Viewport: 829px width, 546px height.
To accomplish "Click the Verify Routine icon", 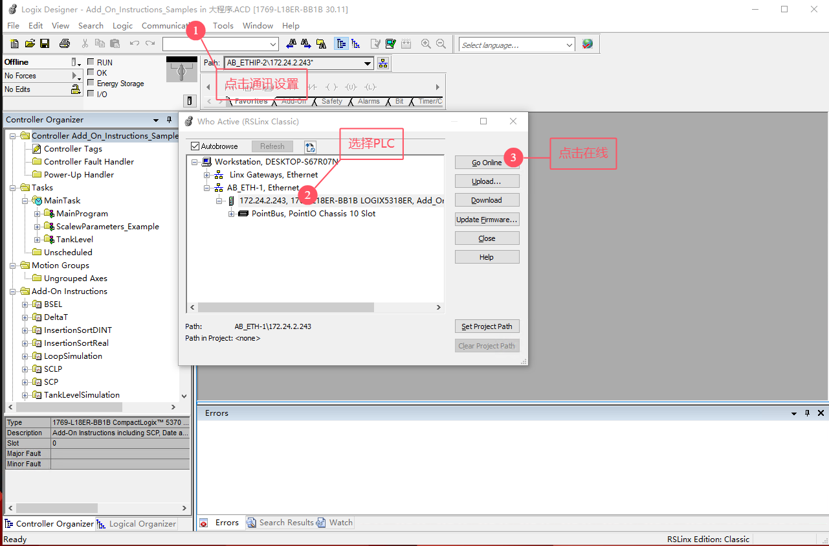I will pyautogui.click(x=375, y=44).
